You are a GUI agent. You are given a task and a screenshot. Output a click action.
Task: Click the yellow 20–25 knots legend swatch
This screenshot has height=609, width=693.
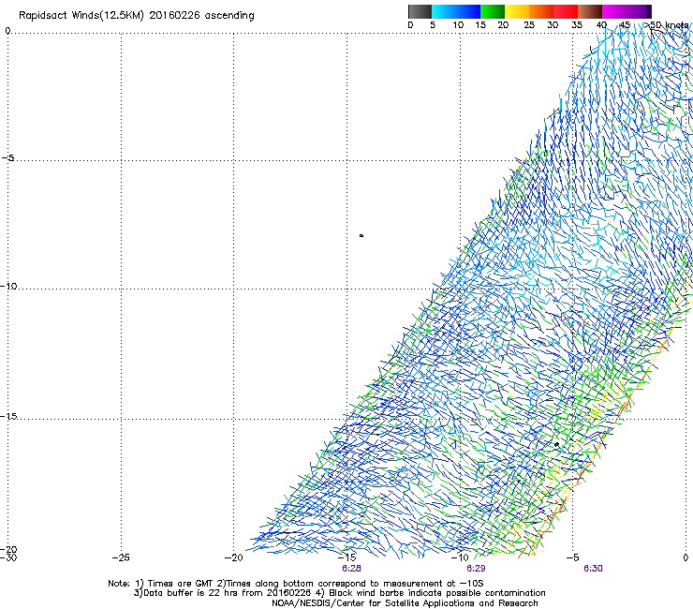pos(517,11)
